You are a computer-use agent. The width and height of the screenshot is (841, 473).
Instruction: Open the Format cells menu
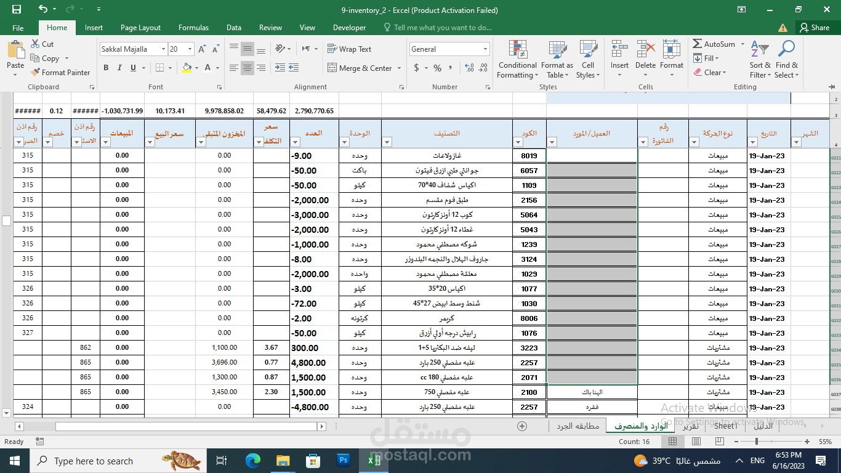pos(672,59)
